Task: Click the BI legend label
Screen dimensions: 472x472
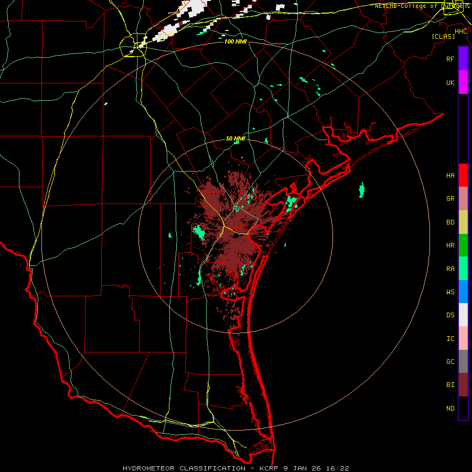Action: click(x=450, y=385)
